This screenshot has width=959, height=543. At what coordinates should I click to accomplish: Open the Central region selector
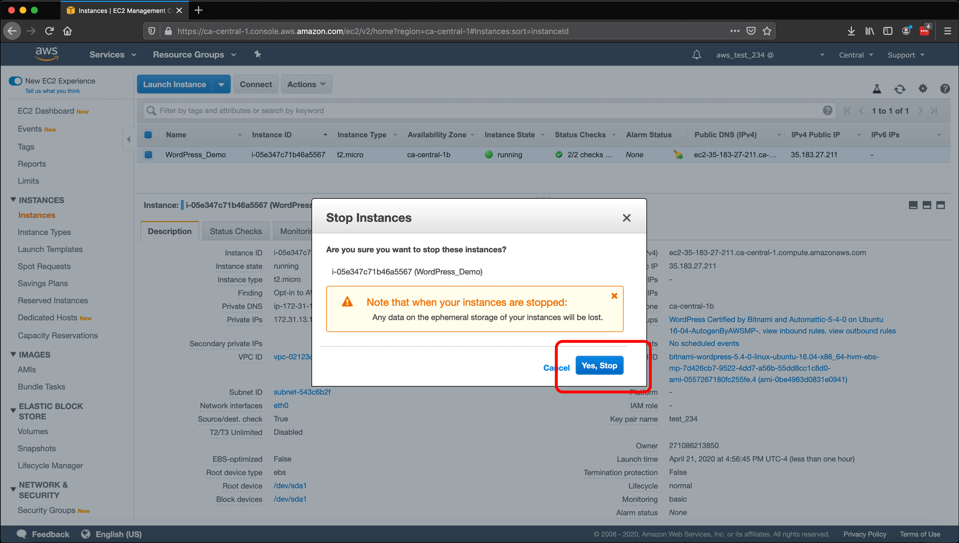[x=856, y=55]
